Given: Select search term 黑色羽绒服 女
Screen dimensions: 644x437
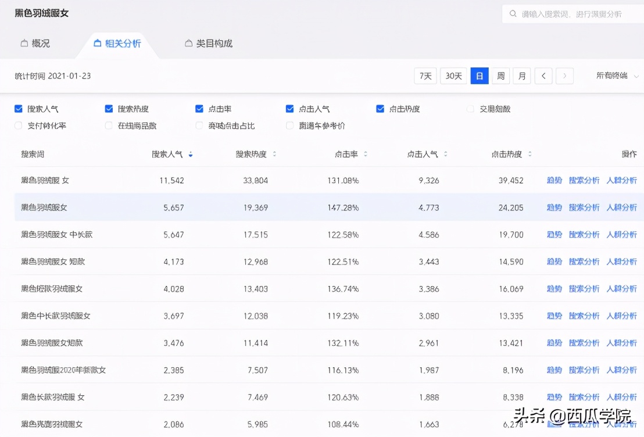Looking at the screenshot, I should (45, 180).
